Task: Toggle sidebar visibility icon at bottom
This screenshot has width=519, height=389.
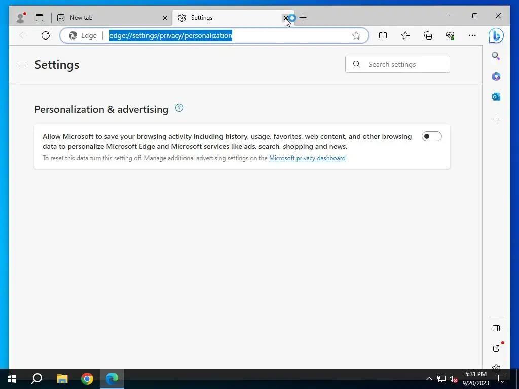Action: (x=496, y=328)
